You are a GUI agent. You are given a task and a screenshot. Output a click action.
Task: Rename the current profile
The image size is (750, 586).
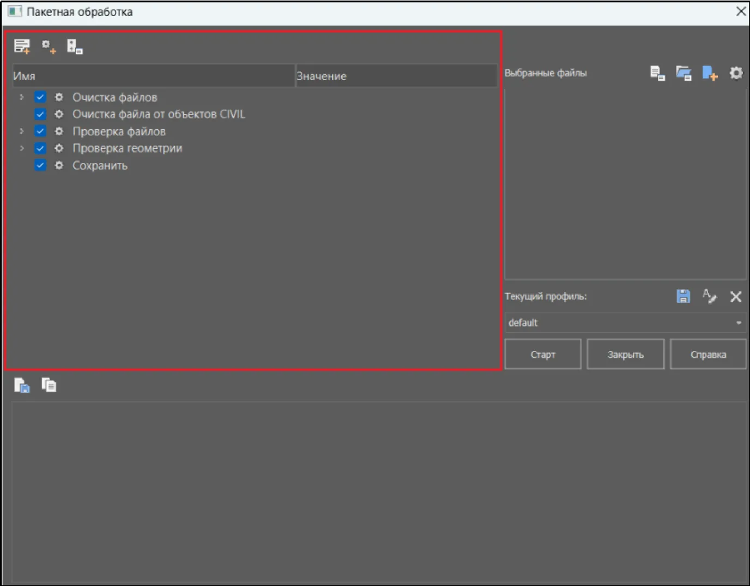coord(709,296)
